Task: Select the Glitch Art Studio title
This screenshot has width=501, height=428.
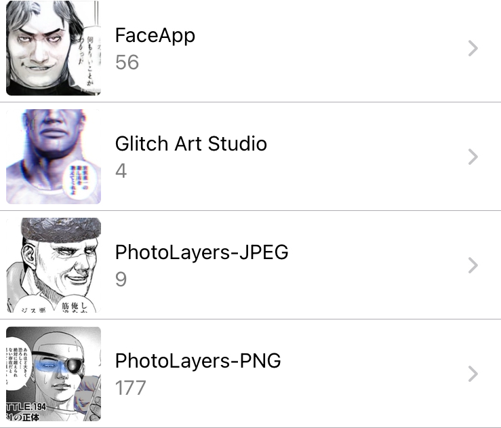Action: click(x=191, y=144)
